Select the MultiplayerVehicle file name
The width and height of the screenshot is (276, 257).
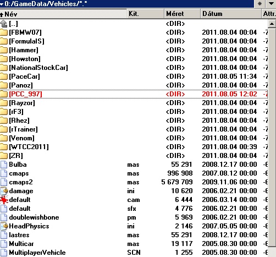pyautogui.click(x=37, y=253)
